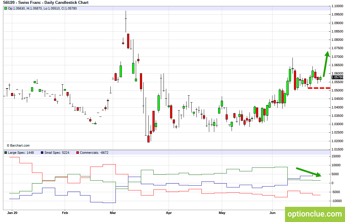Image resolution: width=345 pixels, height=222 pixels.
Task: Click the 1.10000 price axis label
Action: click(337, 6)
